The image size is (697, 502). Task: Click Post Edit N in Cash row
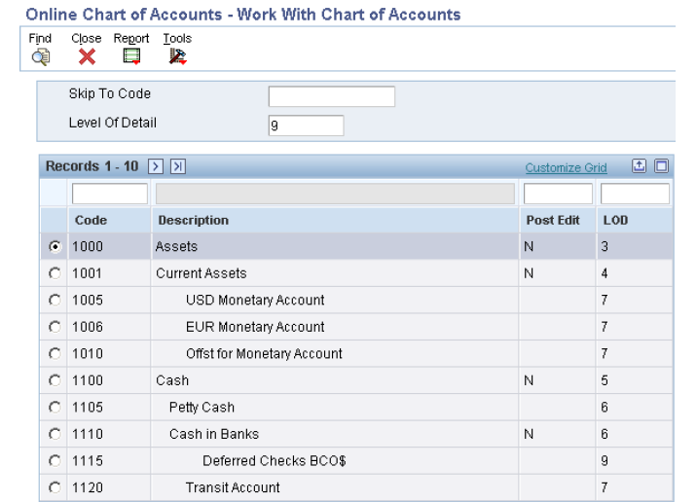pos(529,380)
